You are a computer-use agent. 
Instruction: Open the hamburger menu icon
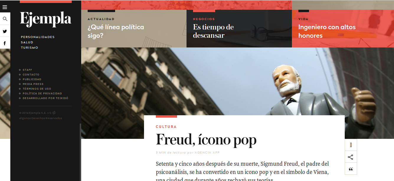(5, 7)
